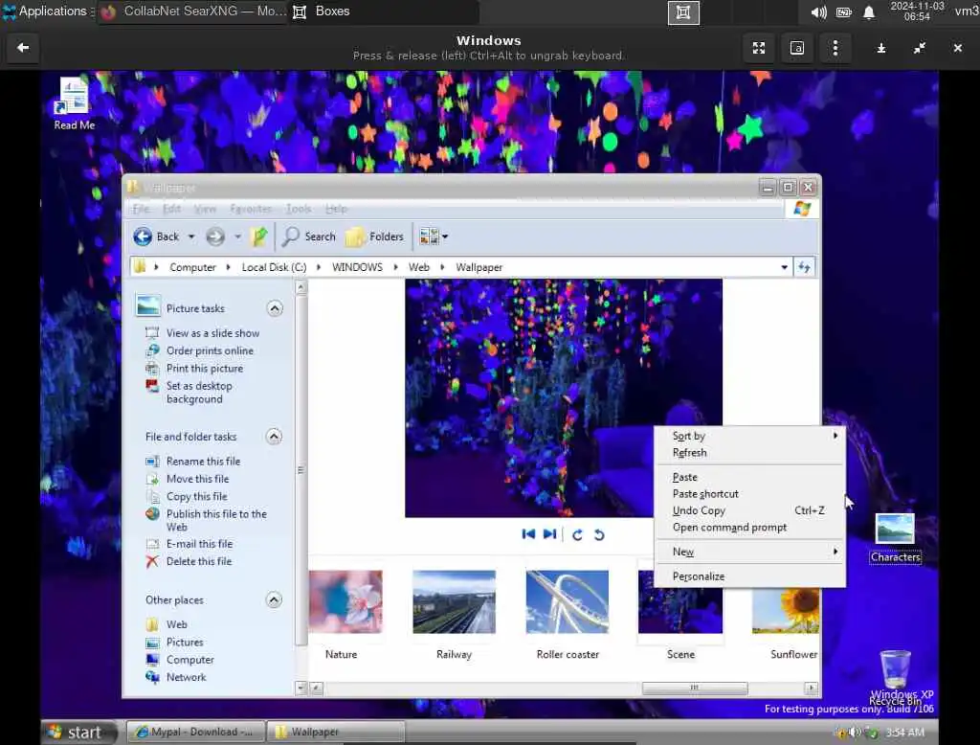Screen dimensions: 980x745
Task: Choose Personalize from the context menu
Action: point(749,576)
